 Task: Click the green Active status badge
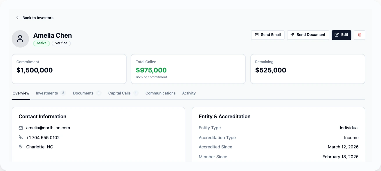click(42, 43)
